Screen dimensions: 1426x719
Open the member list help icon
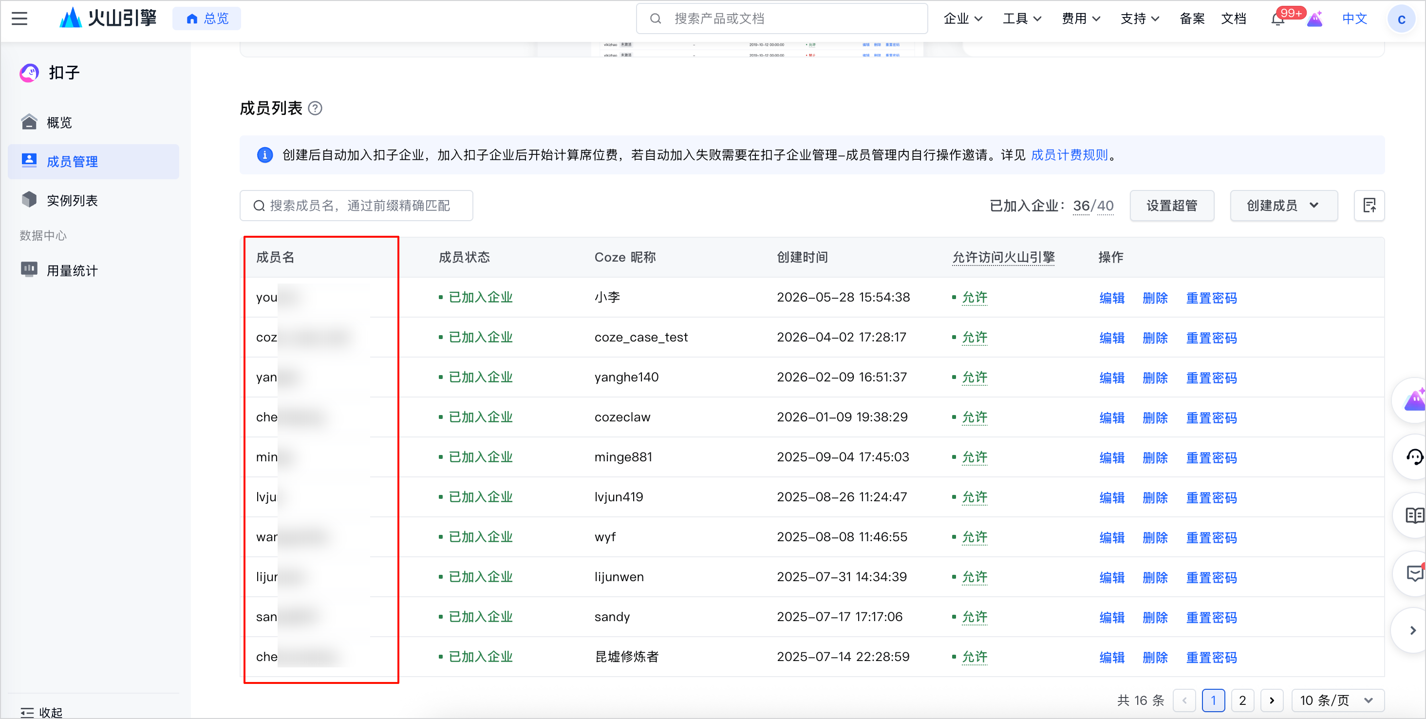point(315,108)
